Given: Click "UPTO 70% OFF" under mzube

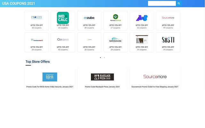Looking at the screenshot, I should [x=89, y=25].
